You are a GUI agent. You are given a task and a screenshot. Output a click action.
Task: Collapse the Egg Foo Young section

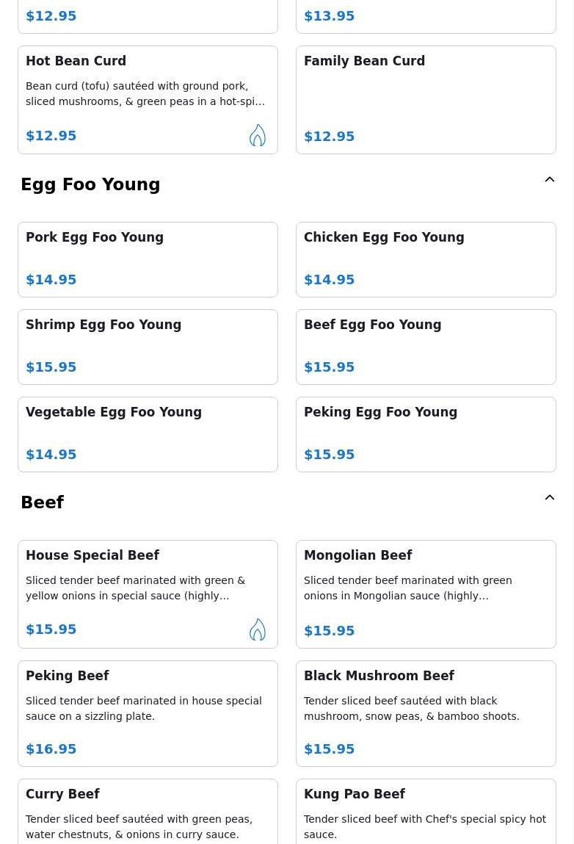tap(549, 180)
